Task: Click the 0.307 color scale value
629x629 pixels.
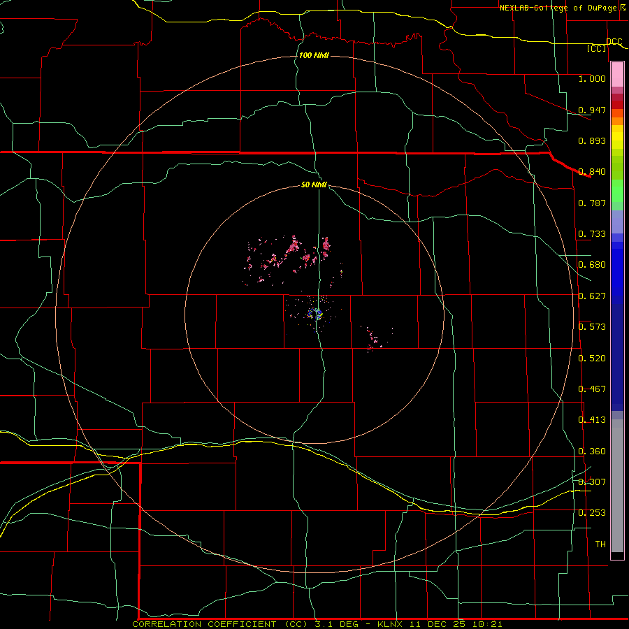Action: [x=592, y=482]
